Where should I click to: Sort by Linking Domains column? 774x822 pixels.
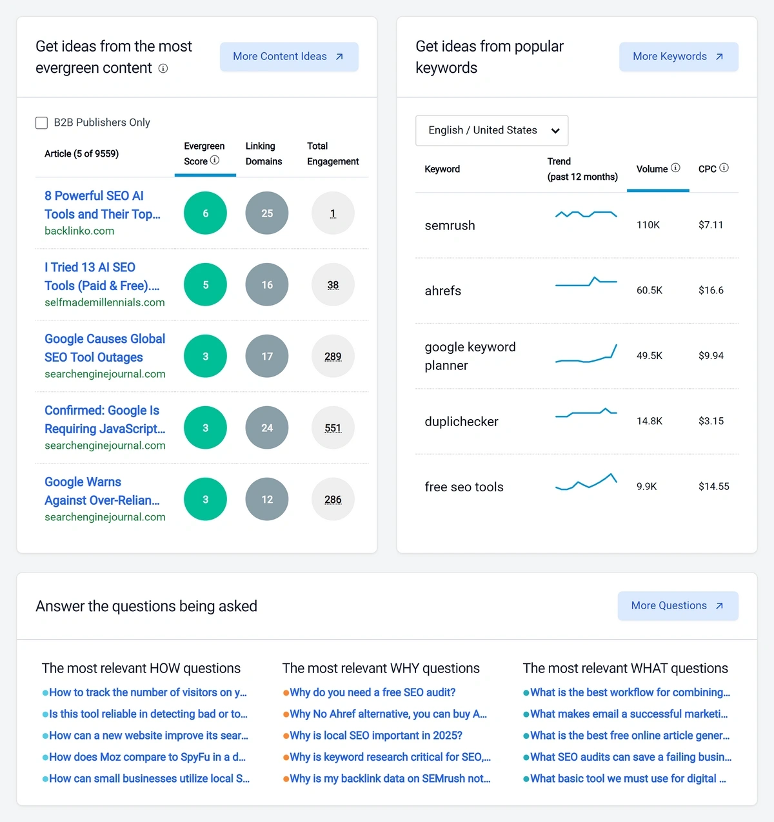coord(264,153)
